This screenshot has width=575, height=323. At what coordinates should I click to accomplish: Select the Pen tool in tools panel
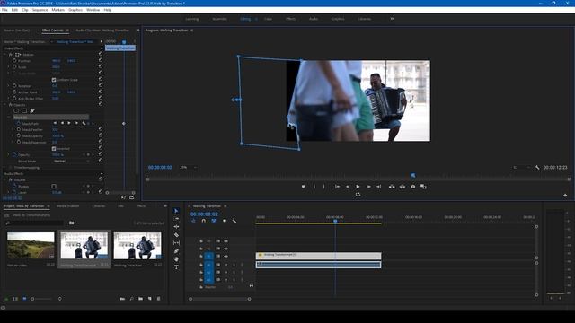pyautogui.click(x=176, y=251)
